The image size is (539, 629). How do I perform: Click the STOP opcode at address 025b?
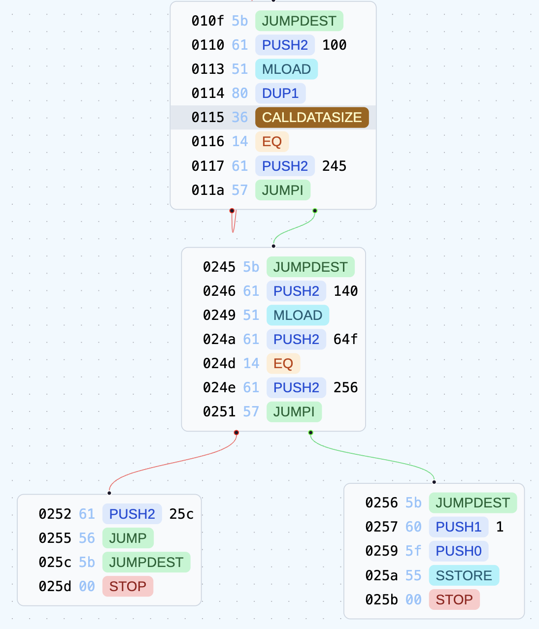(x=454, y=600)
